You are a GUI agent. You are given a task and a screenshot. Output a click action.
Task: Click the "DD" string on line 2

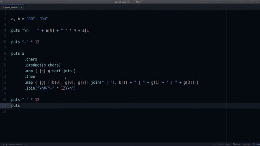tap(30, 19)
